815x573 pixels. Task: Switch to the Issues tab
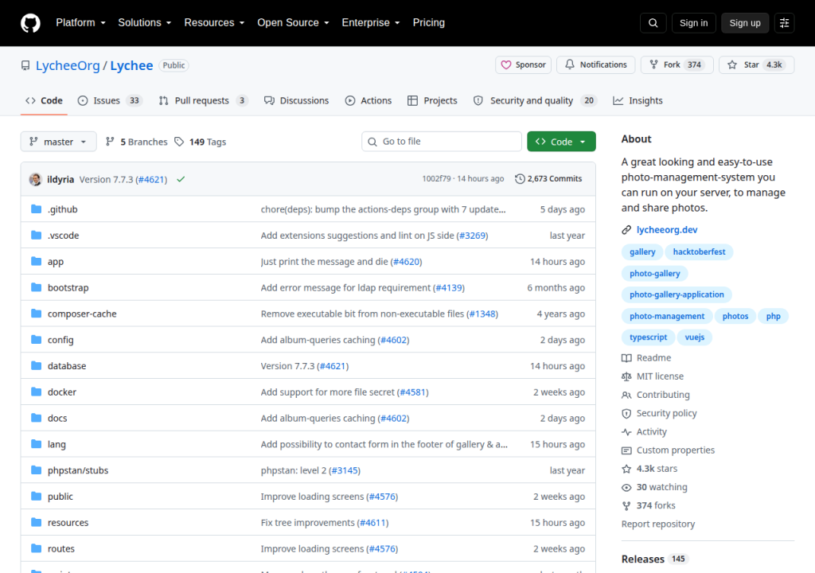(110, 100)
